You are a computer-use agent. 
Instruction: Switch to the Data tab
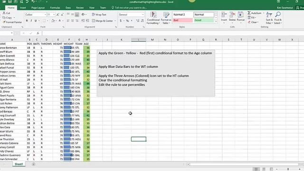(x=68, y=8)
